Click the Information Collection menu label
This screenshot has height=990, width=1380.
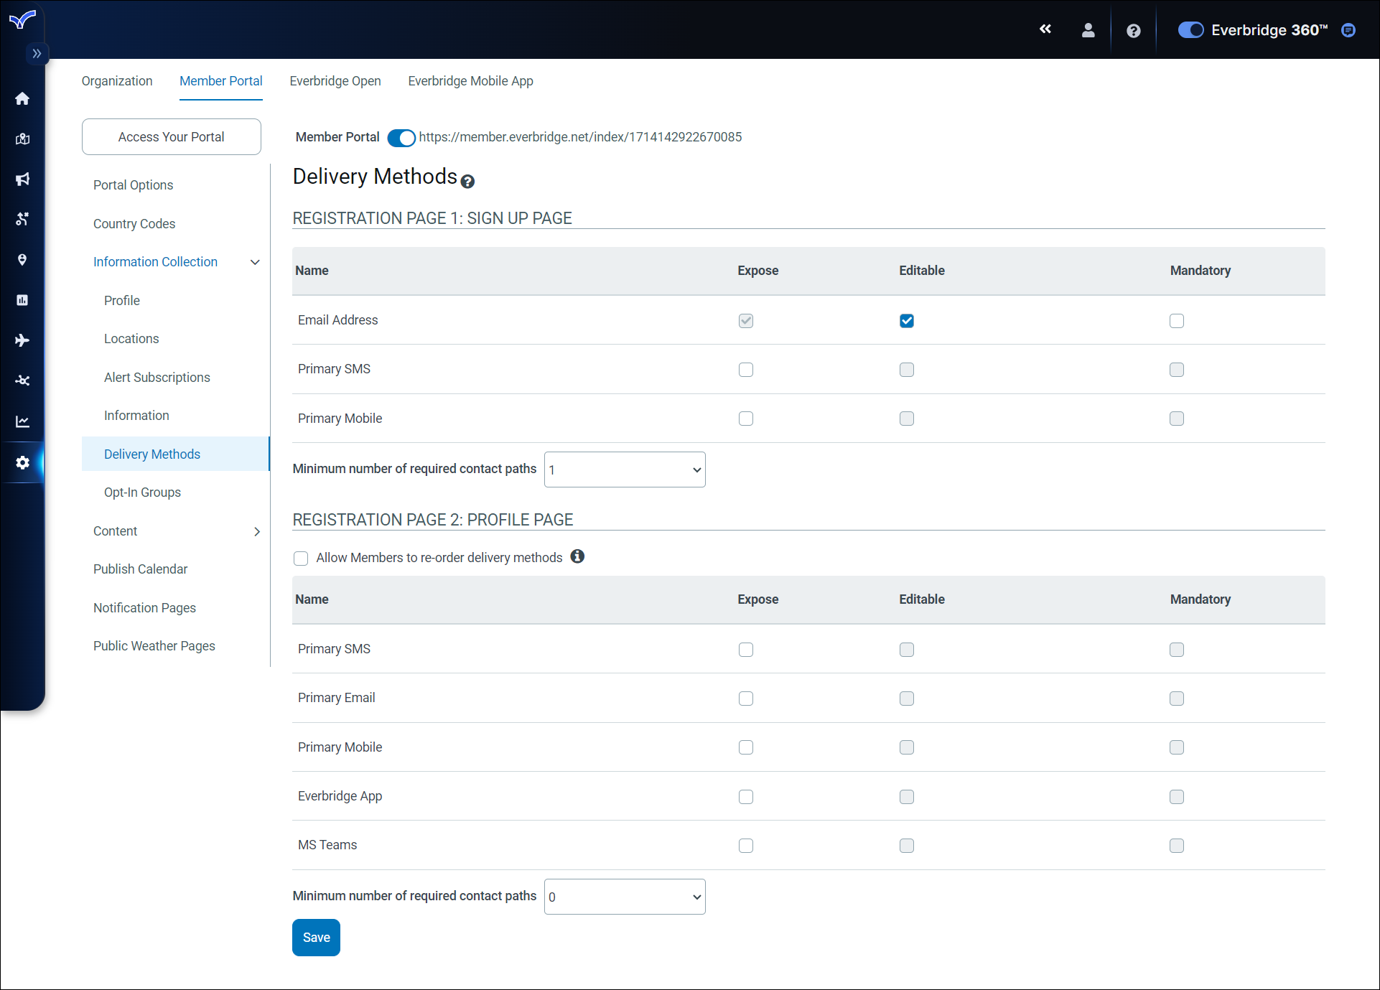click(155, 262)
